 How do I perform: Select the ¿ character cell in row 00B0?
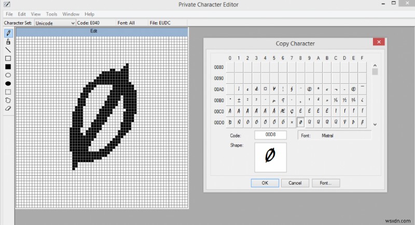[x=362, y=100]
